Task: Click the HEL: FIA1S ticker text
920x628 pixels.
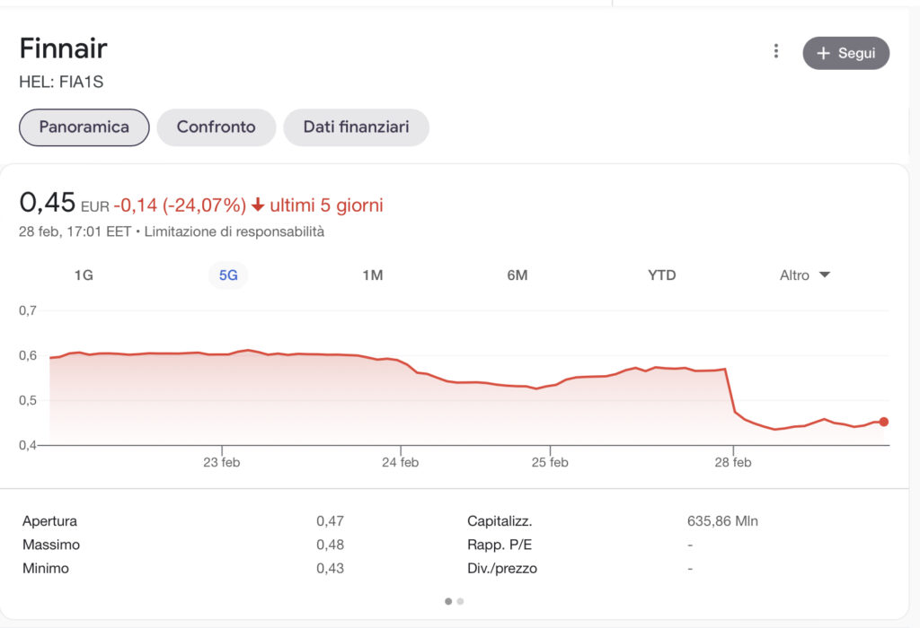Action: (x=61, y=82)
